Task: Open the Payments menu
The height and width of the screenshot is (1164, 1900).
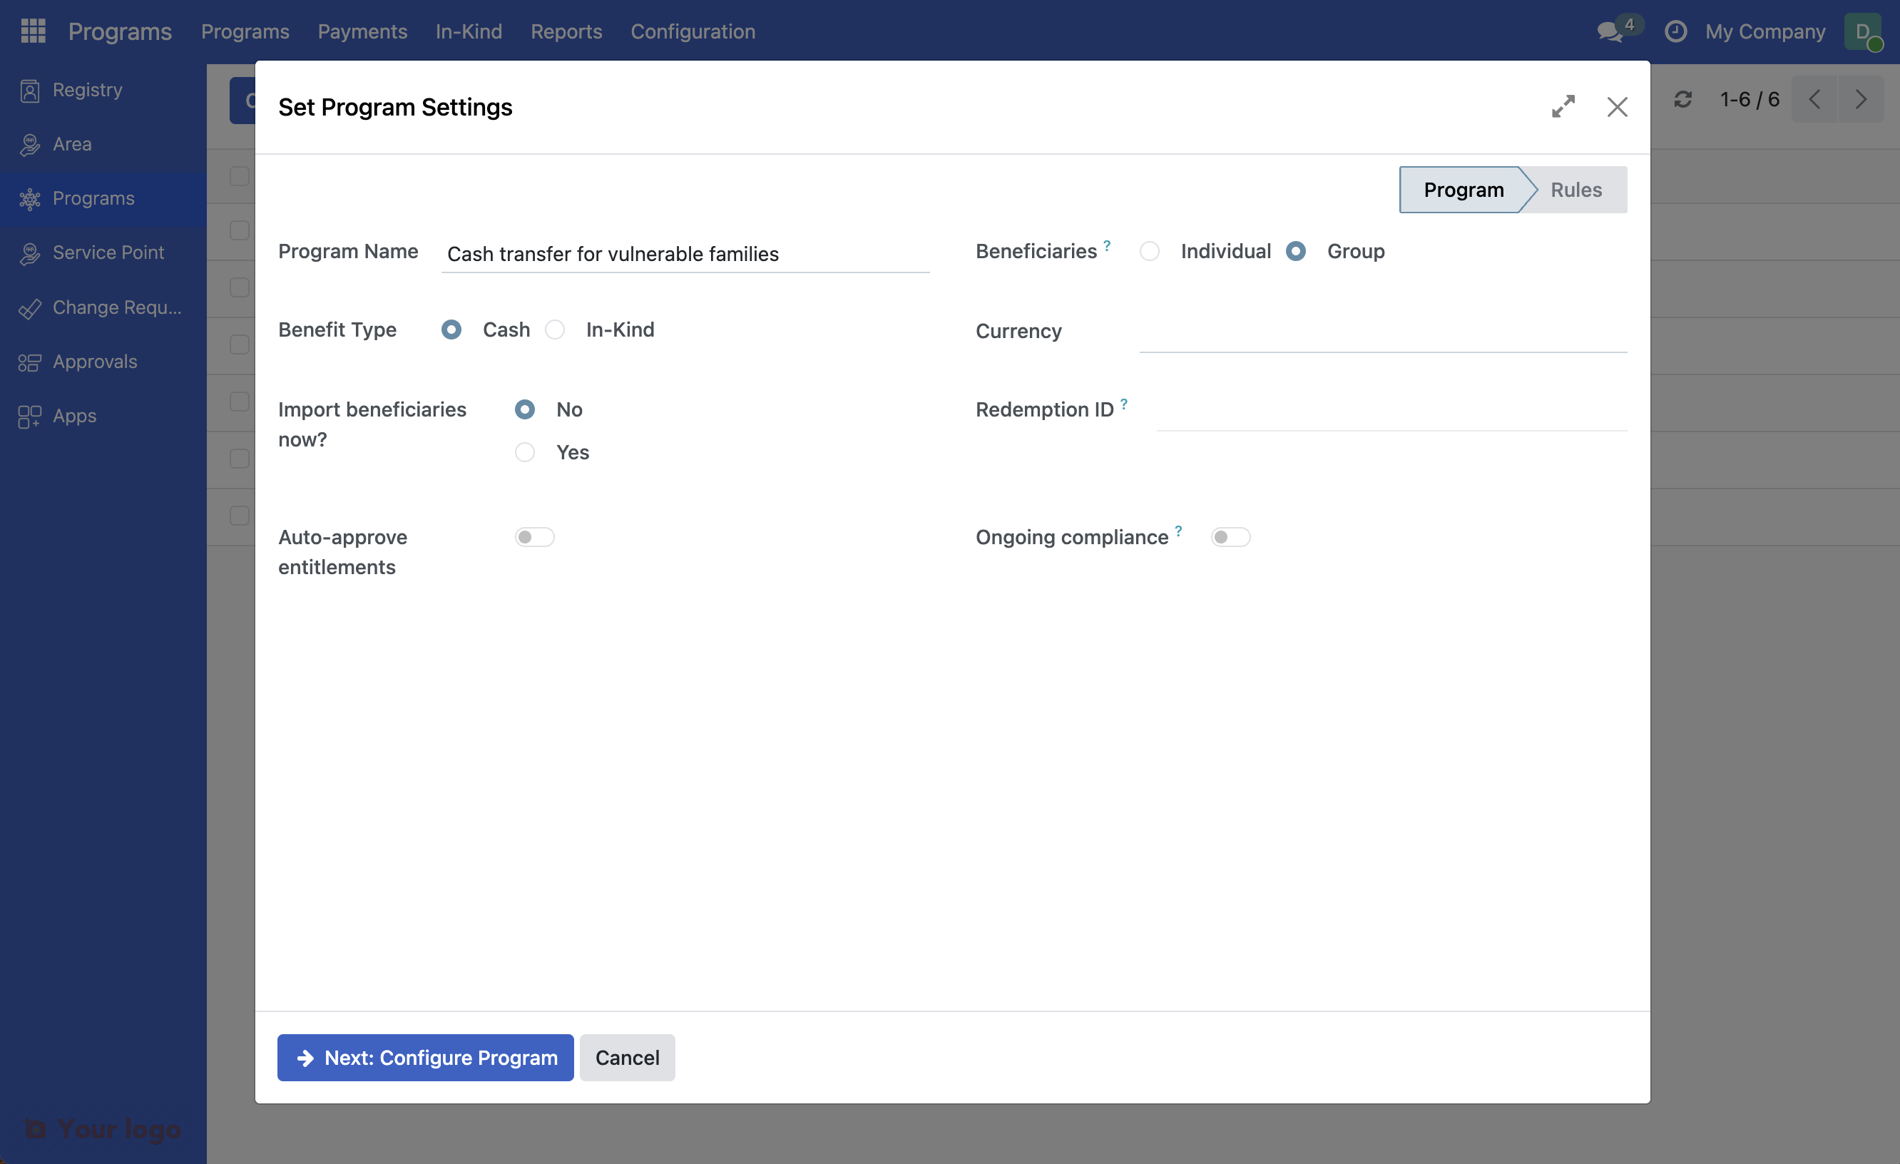Action: coord(362,31)
